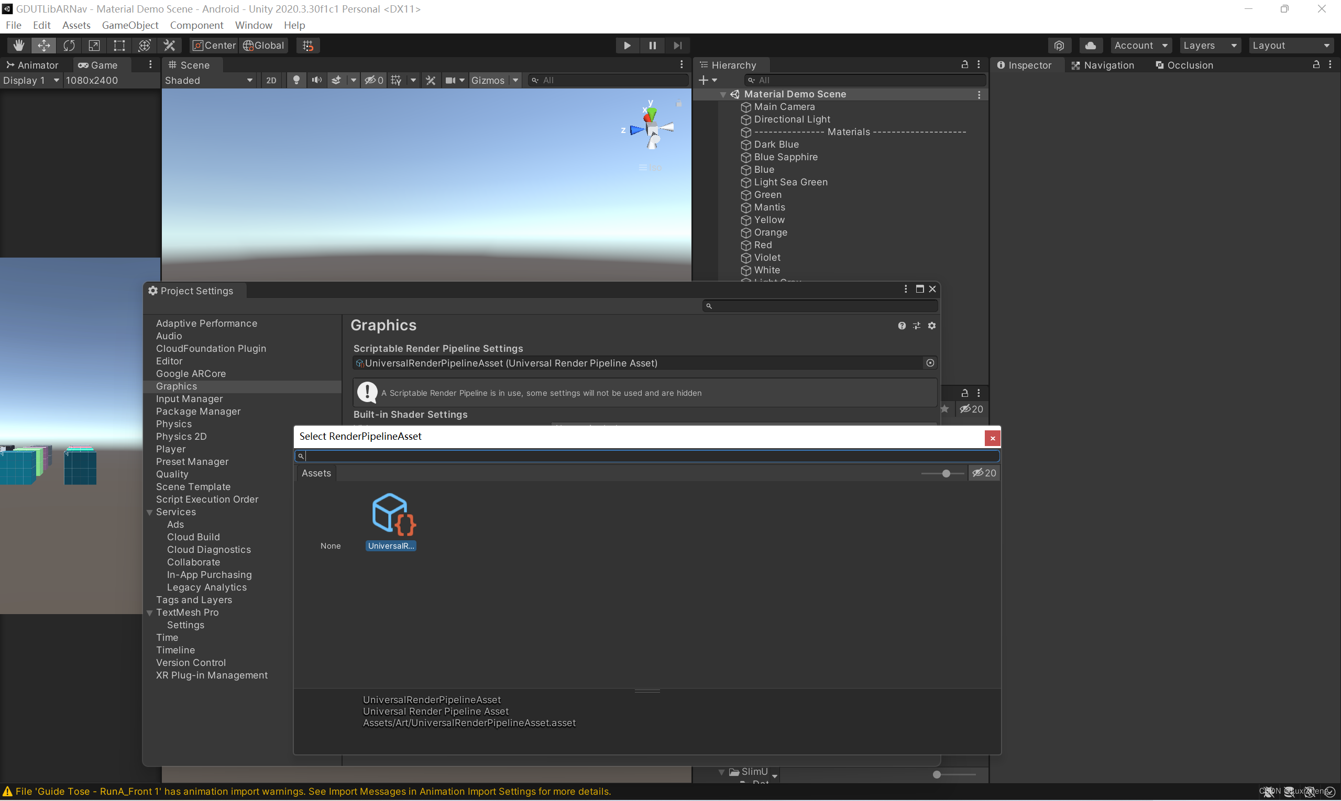Viewport: 1341px width, 801px height.
Task: Open the File menu
Action: point(14,25)
